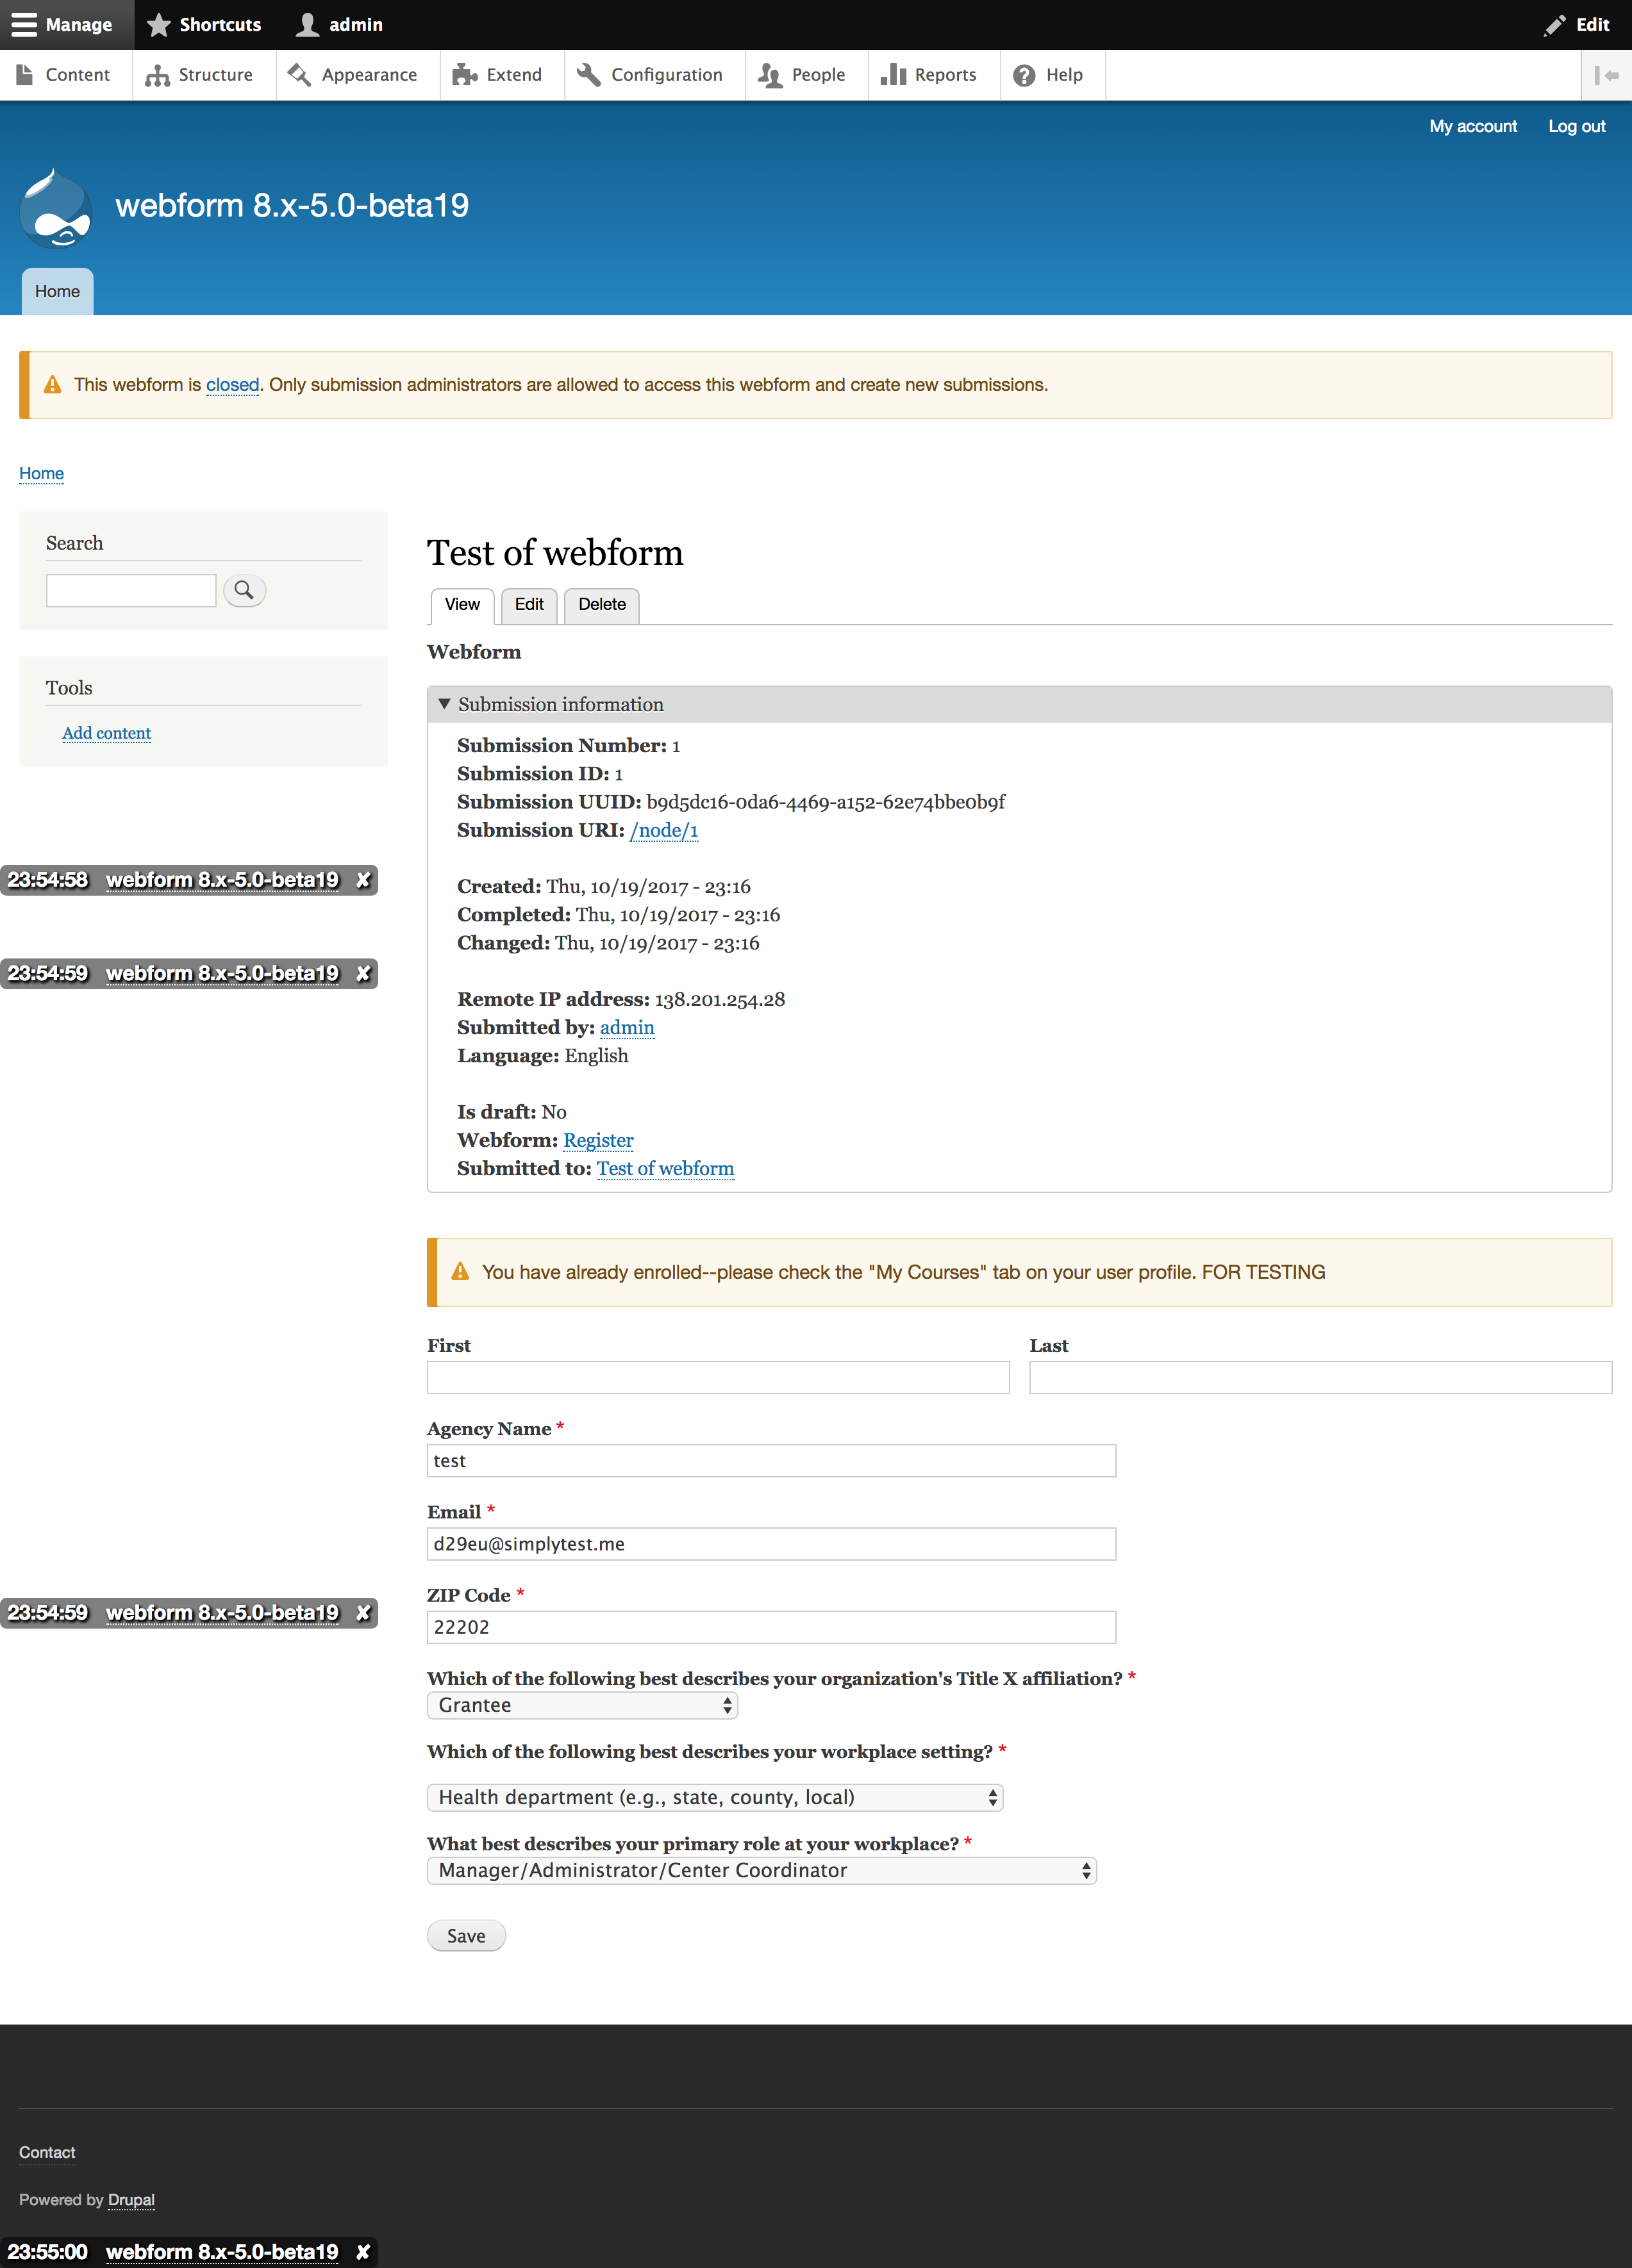This screenshot has height=2268, width=1632.
Task: Toggle toolbar orientation arrow at right
Action: pos(1606,75)
